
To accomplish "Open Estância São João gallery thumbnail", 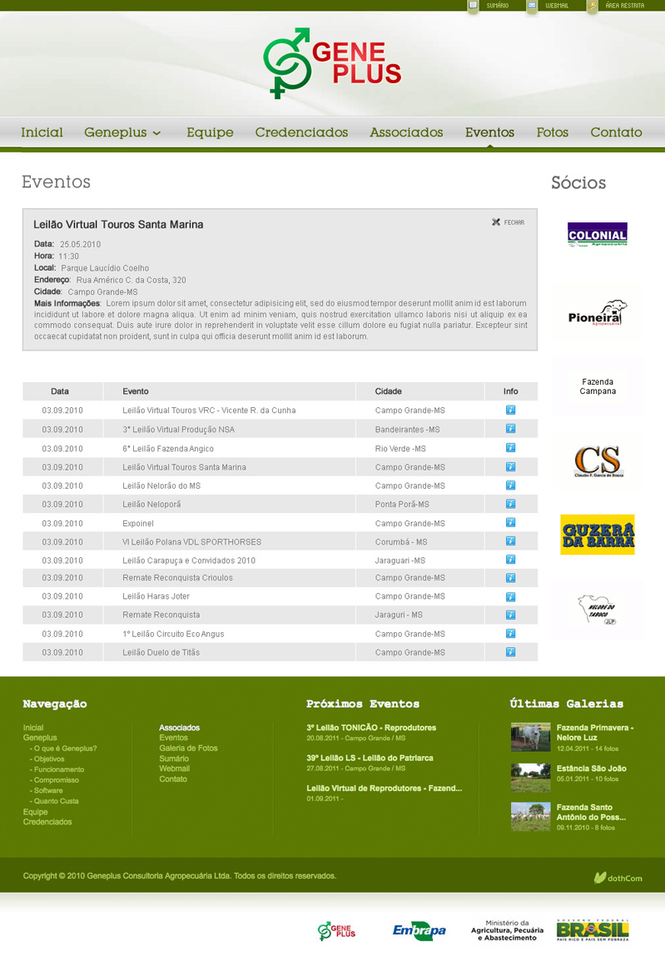I will (531, 778).
